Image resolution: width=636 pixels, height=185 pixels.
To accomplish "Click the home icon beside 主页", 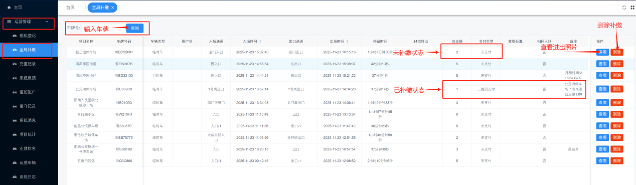I will click(x=9, y=8).
